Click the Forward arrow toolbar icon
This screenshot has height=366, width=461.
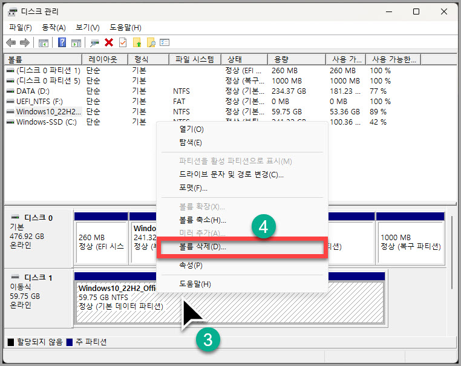(x=25, y=42)
